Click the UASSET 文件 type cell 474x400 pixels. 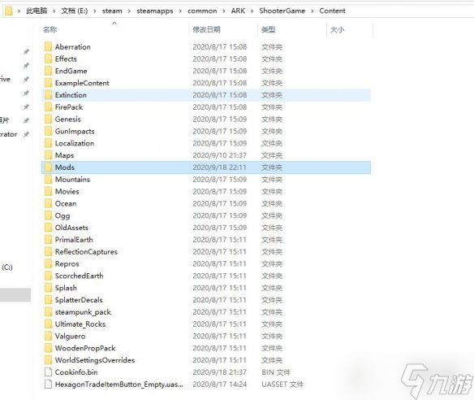(x=282, y=385)
